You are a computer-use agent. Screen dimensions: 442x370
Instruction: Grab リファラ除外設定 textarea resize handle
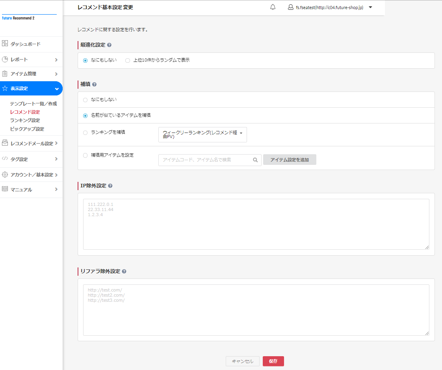[x=427, y=333]
